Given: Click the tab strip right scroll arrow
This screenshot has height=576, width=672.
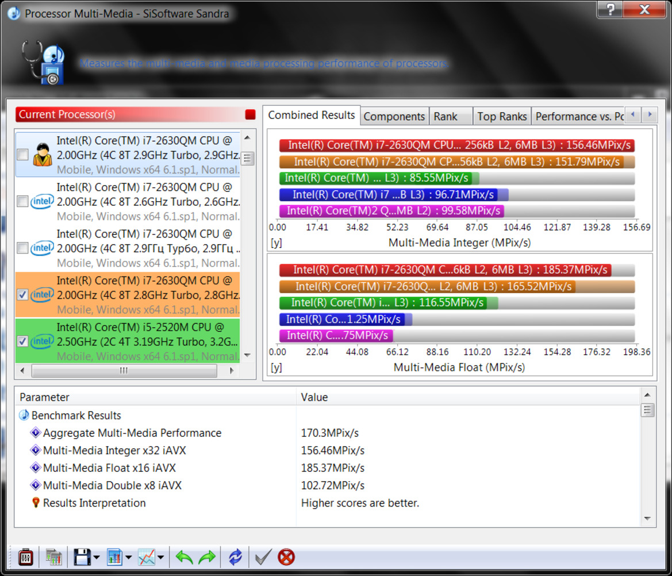Looking at the screenshot, I should [650, 114].
